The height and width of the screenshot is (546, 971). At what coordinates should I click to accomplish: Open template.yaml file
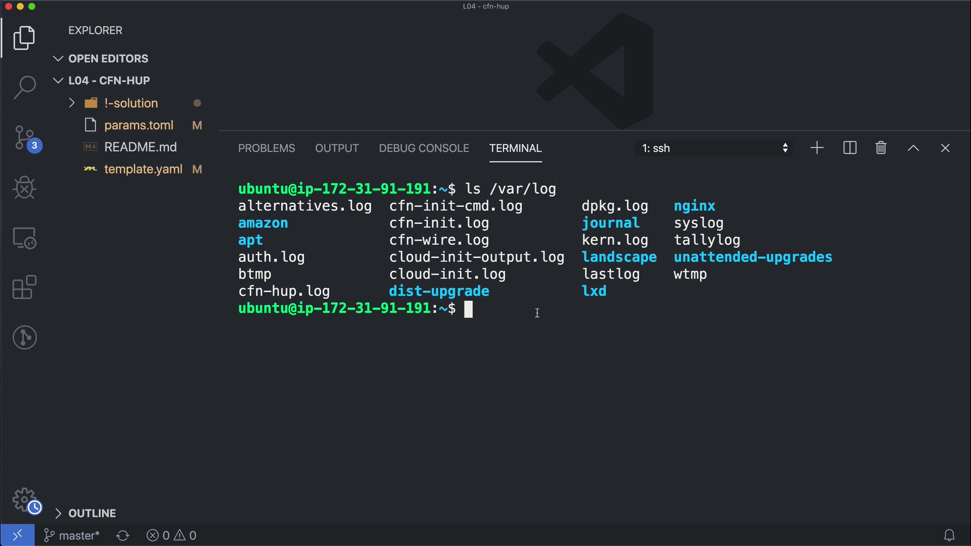point(143,169)
